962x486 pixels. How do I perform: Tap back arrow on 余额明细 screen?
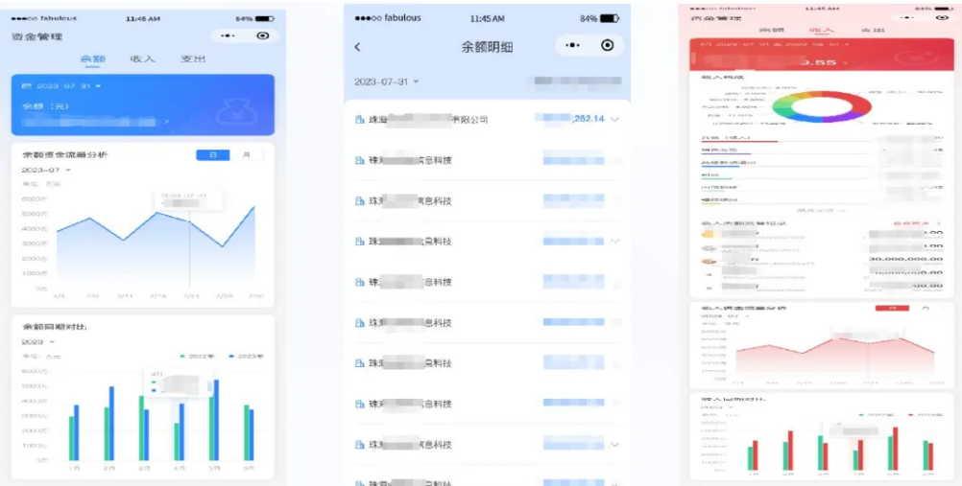pos(358,47)
